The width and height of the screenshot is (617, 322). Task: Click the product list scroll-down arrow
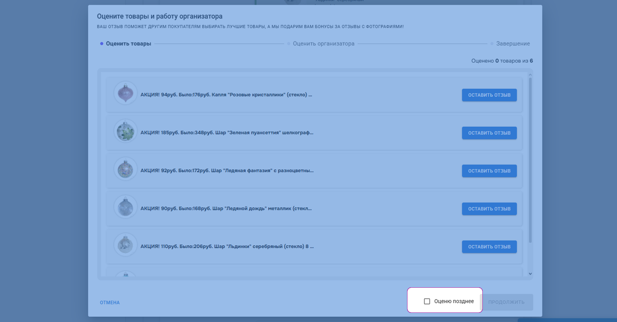point(530,274)
